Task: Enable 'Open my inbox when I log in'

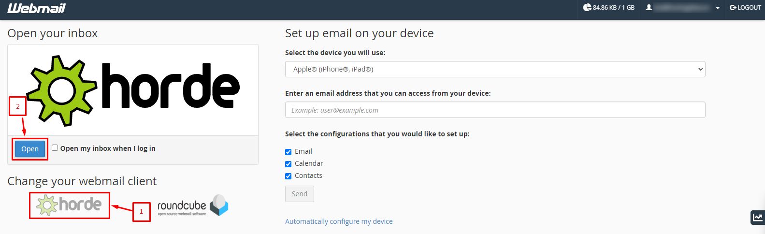Action: point(55,148)
